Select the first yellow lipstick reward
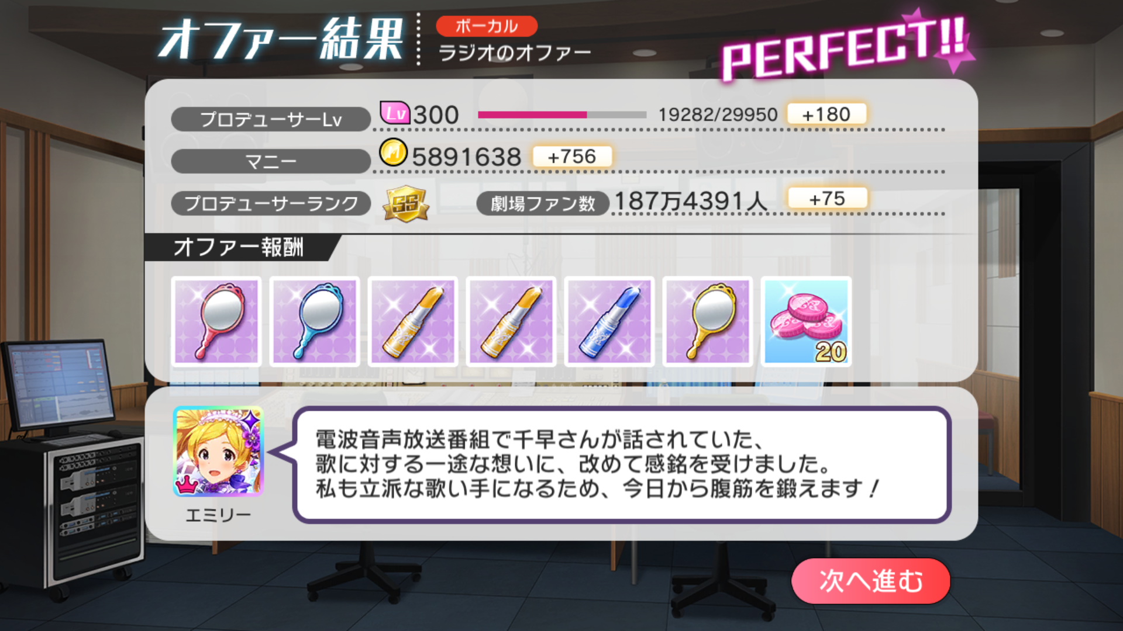This screenshot has width=1123, height=631. tap(413, 321)
